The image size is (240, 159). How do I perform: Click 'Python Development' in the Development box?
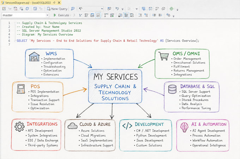(151, 135)
